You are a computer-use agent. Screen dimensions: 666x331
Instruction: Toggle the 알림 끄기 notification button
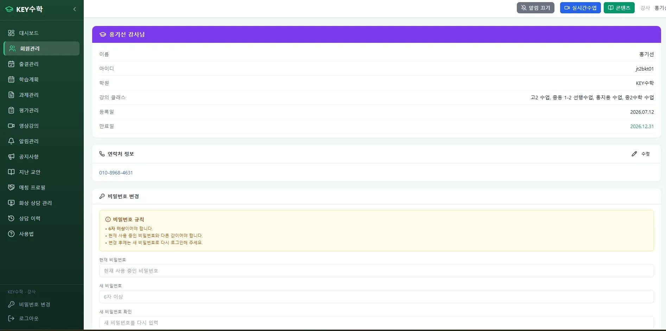coord(535,8)
